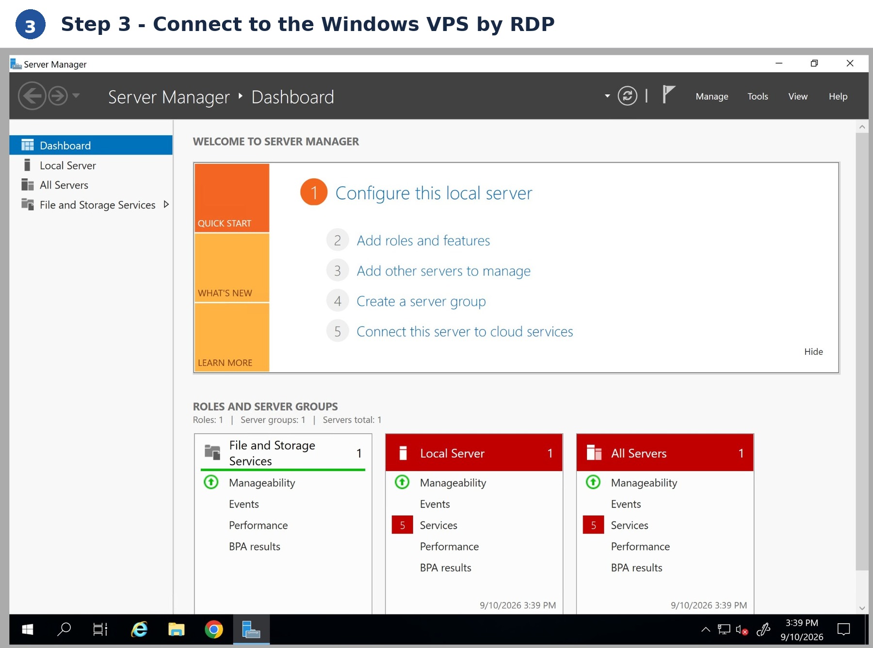Click the taskbar search icon

click(x=64, y=629)
